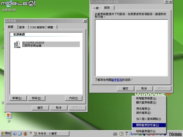The image size is (183, 137).
Task: Click the 開始 Start button
Action: (6, 134)
